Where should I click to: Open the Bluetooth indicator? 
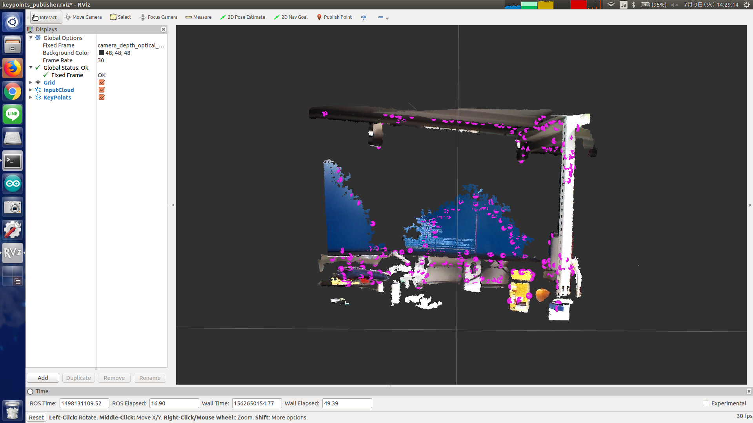pos(634,5)
